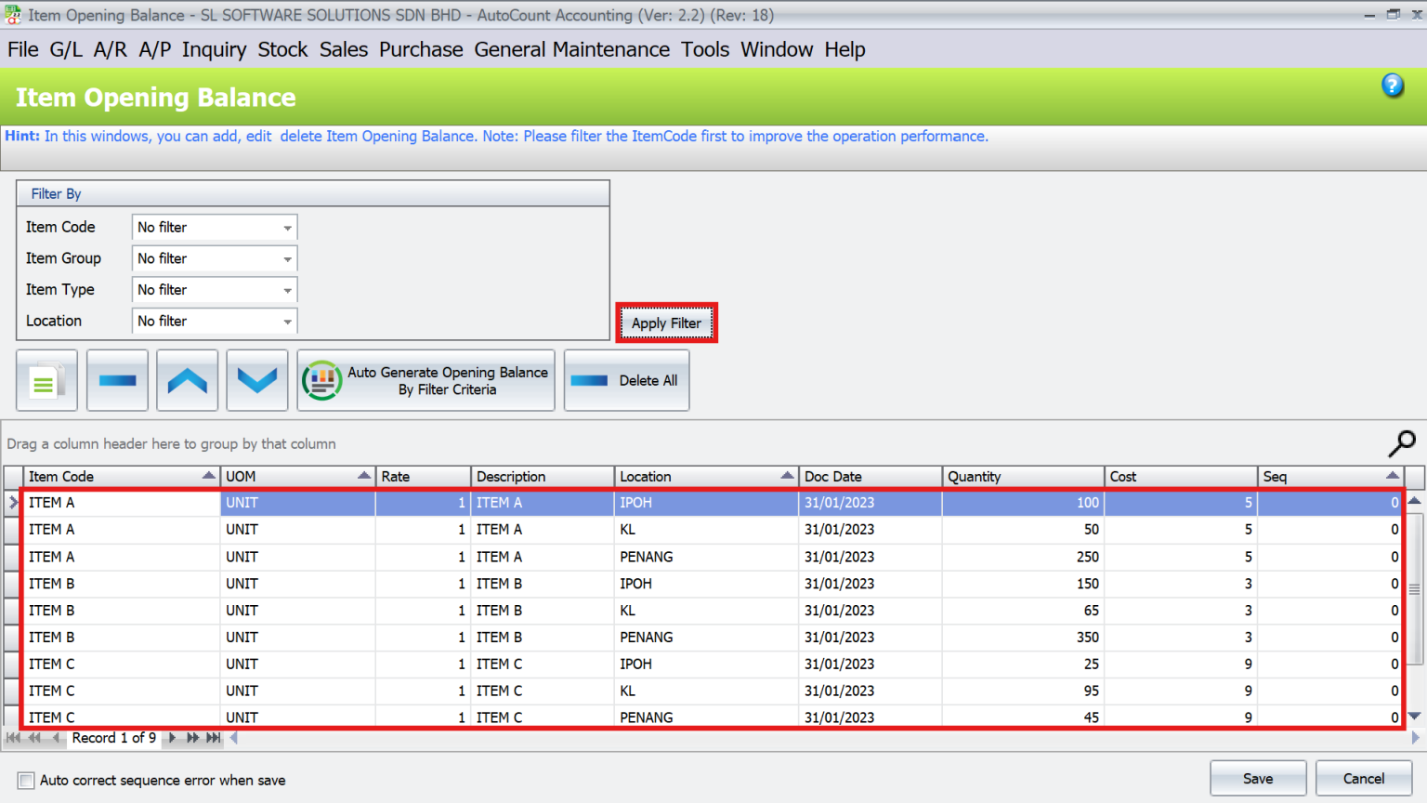The height and width of the screenshot is (803, 1427).
Task: Jump to the first record
Action: [13, 738]
